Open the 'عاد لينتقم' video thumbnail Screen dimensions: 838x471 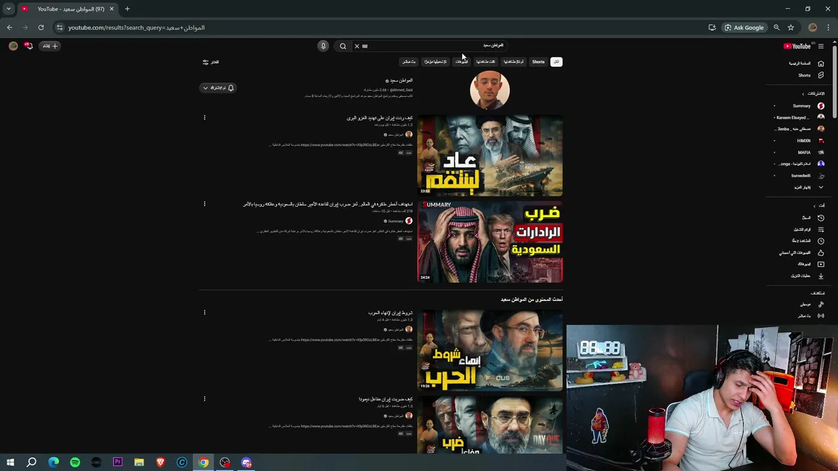click(490, 156)
